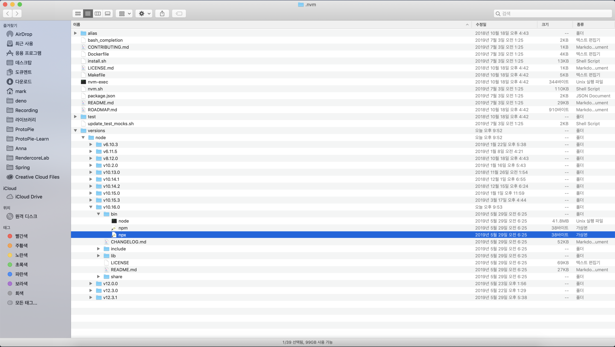Screen dimensions: 615x347
Task: Switch to column view mode
Action: pyautogui.click(x=98, y=14)
